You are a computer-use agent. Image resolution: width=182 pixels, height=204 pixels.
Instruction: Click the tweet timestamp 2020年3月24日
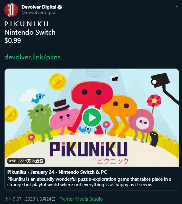(x=40, y=199)
